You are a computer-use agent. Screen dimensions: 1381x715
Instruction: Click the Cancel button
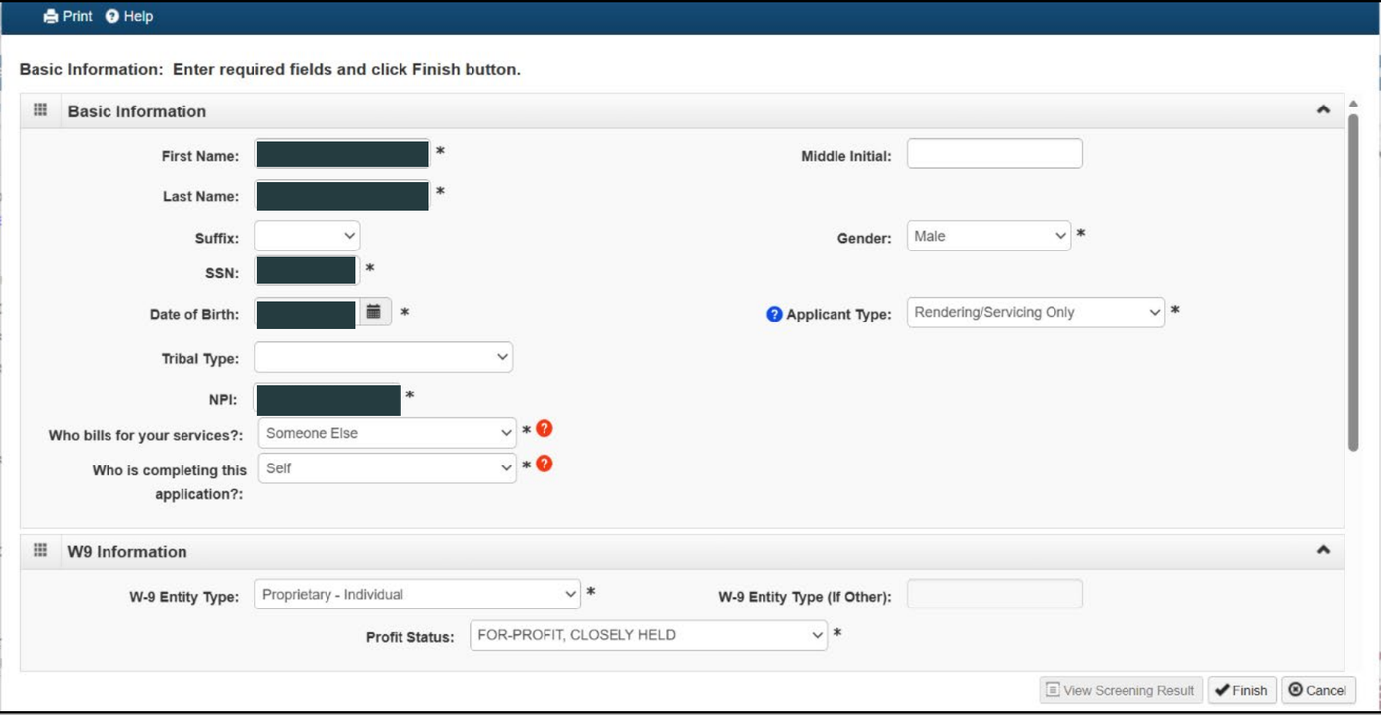(1319, 690)
